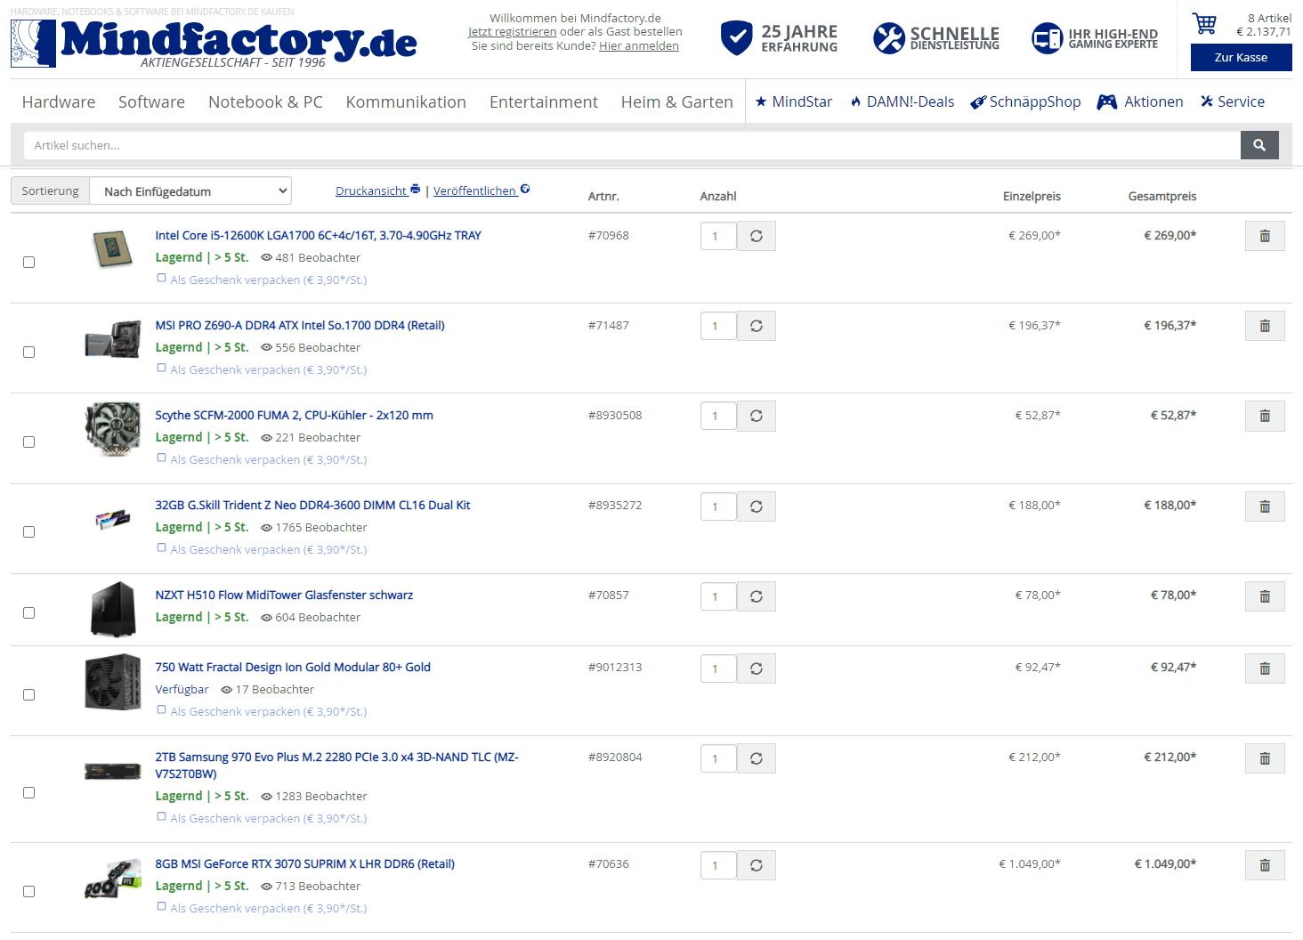Go to MindStar deals
This screenshot has height=940, width=1303.
794,101
